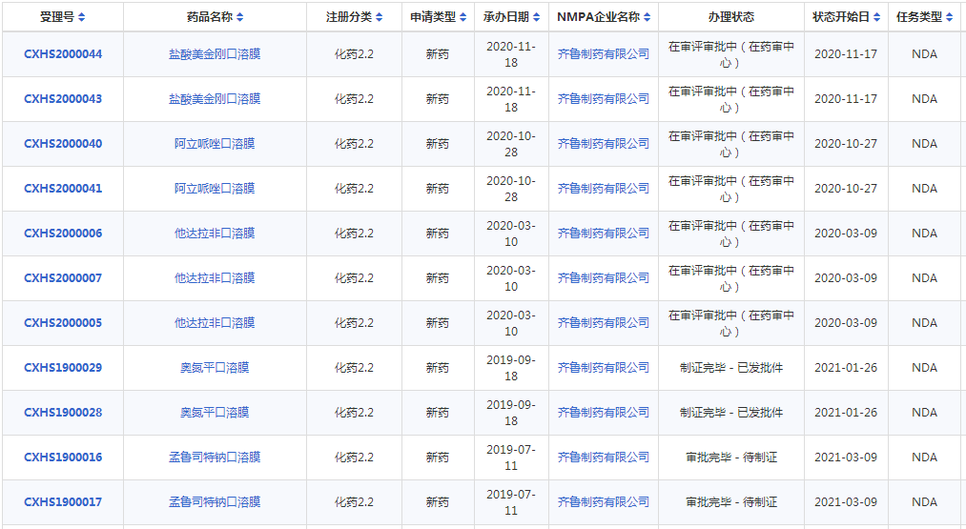The width and height of the screenshot is (966, 529).
Task: Open 齐鲁制药有限公司 in row CXHS2000044
Action: point(603,54)
